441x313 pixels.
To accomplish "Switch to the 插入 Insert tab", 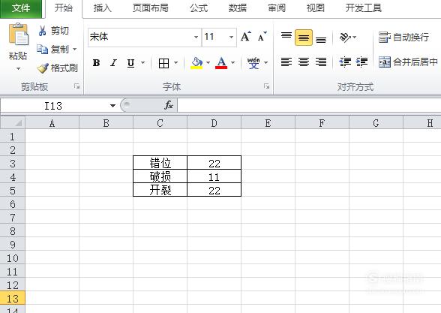I will (102, 8).
